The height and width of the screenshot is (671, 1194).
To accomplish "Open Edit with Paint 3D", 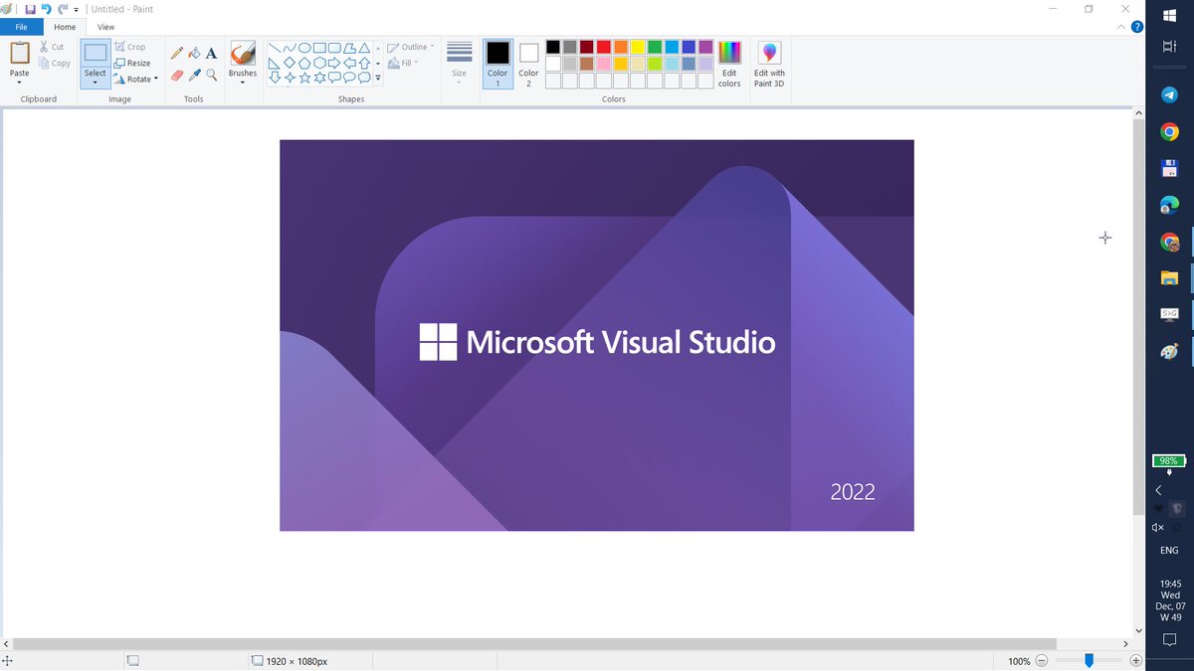I will [769, 65].
